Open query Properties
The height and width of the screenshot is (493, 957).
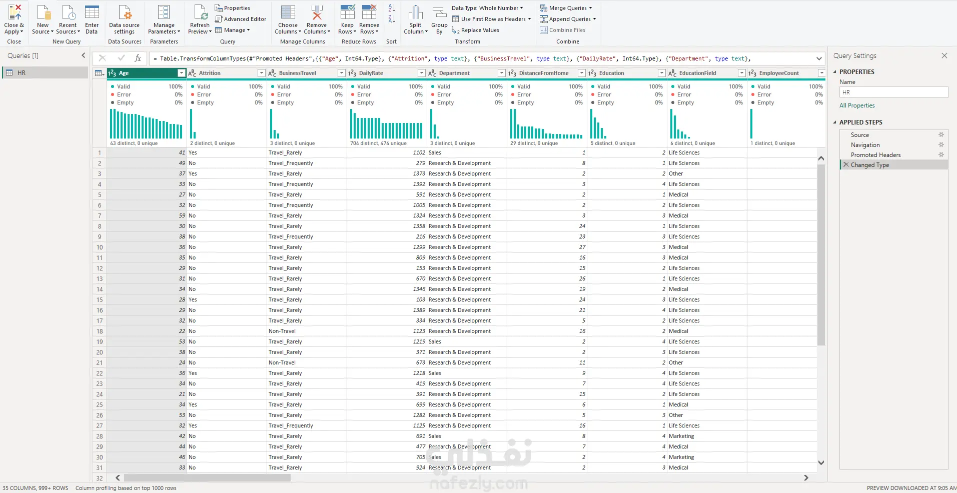pos(233,8)
